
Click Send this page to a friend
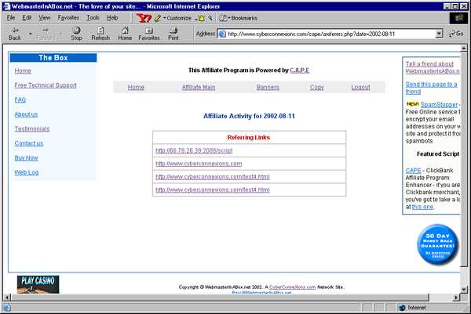[x=431, y=88]
